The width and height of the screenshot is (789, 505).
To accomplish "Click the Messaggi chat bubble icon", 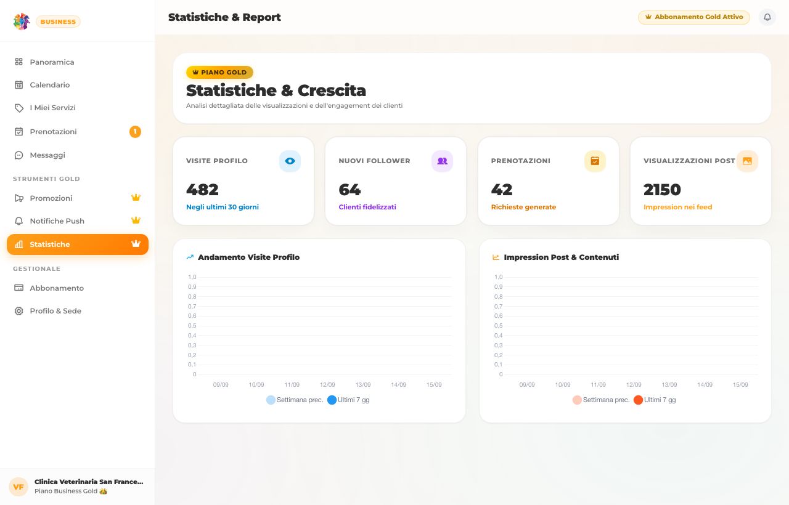I will point(18,155).
